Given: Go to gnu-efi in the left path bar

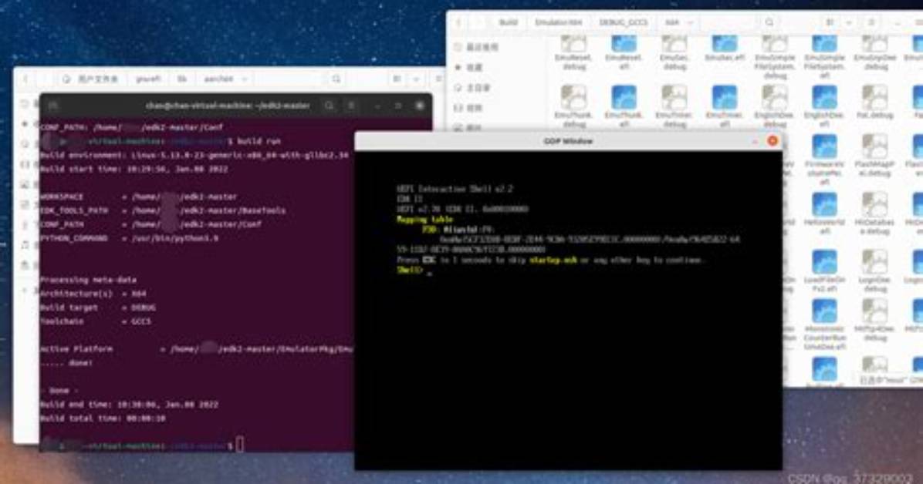Looking at the screenshot, I should tap(148, 79).
